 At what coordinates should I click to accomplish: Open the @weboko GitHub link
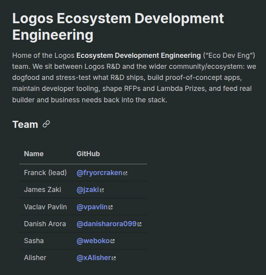(x=93, y=241)
